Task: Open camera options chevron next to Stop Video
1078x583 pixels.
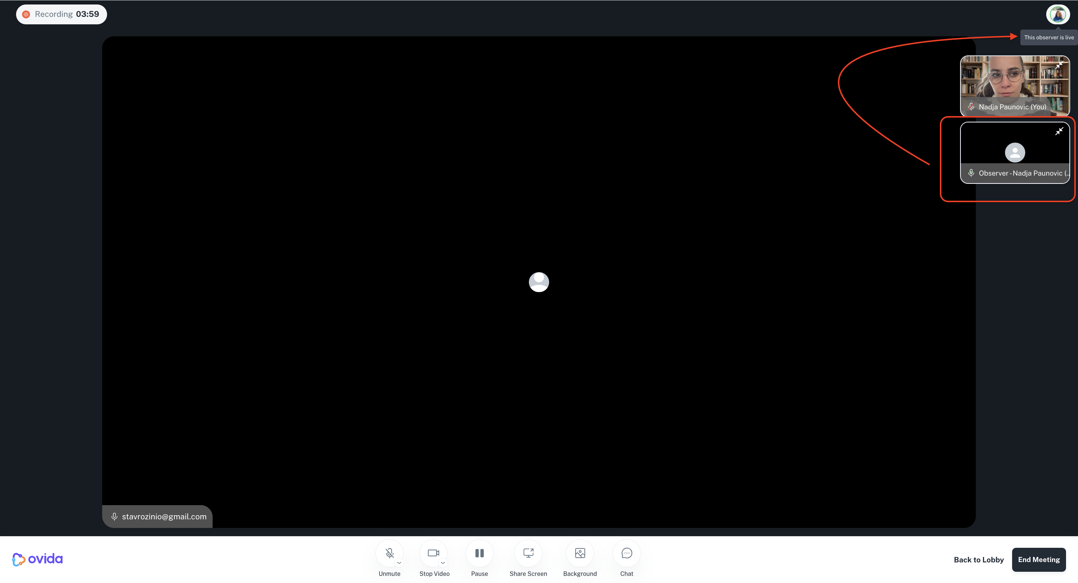Action: [x=443, y=563]
